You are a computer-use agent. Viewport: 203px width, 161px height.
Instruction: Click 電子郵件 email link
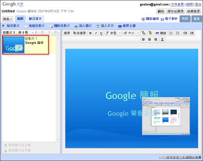(169, 19)
